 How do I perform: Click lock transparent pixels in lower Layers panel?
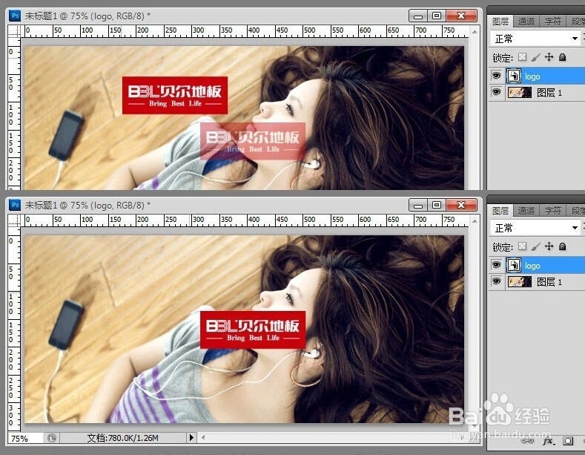click(x=523, y=246)
